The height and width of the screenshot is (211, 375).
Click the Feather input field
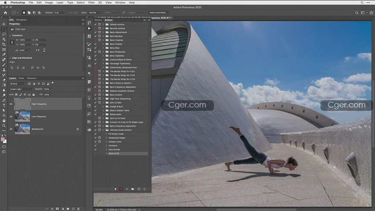coord(59,13)
